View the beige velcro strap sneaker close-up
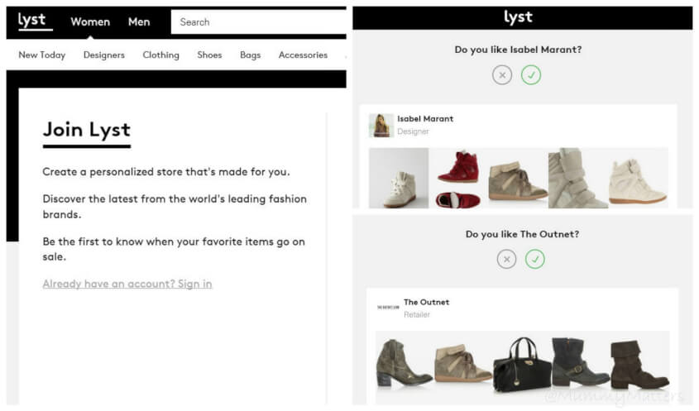699x411 pixels. 577,179
